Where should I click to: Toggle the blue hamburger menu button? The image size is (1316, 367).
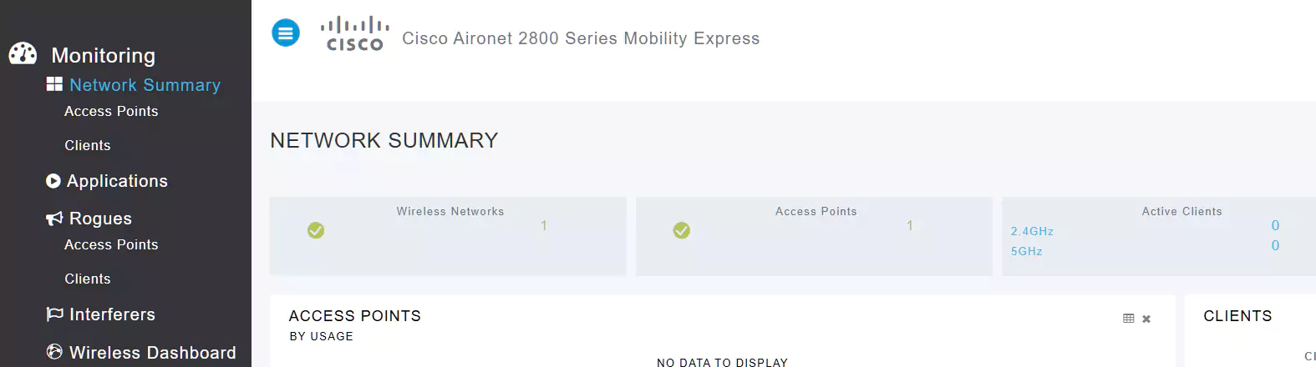coord(286,33)
